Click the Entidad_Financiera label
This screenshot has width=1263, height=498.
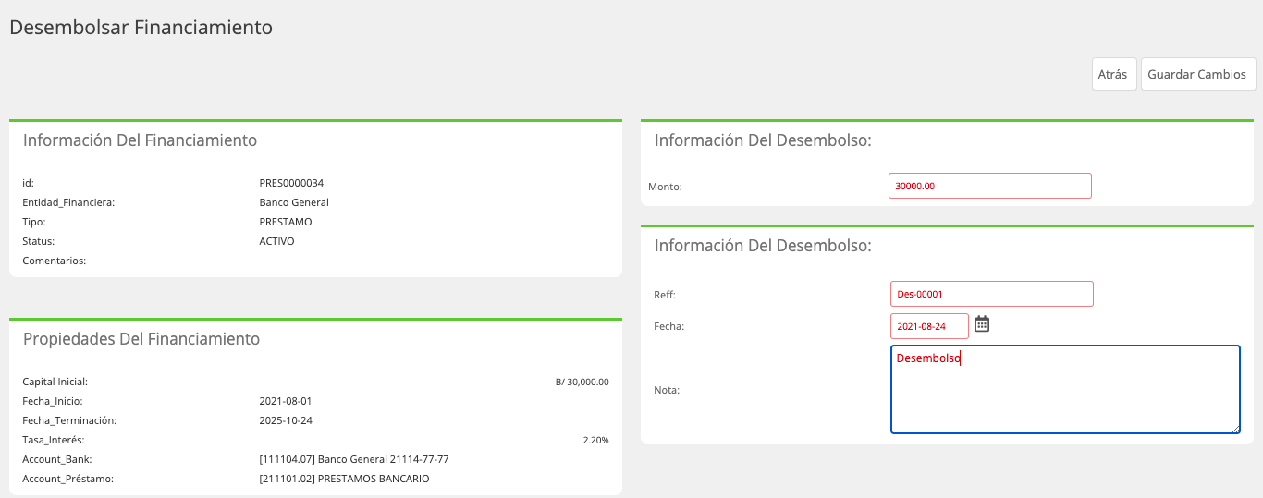pyautogui.click(x=68, y=202)
